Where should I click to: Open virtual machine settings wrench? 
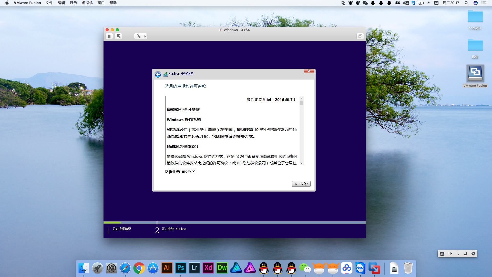138,36
